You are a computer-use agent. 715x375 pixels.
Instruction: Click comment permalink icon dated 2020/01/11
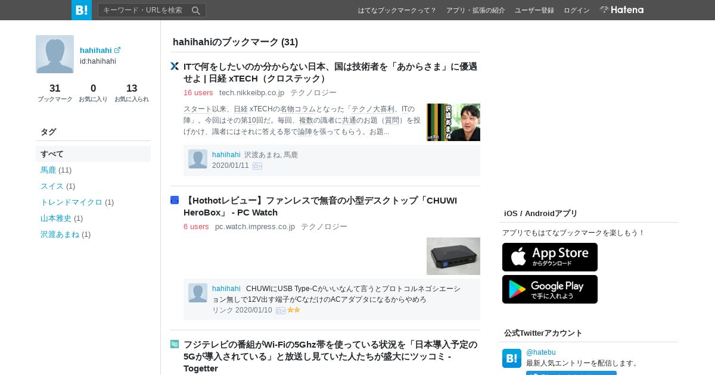click(x=257, y=166)
